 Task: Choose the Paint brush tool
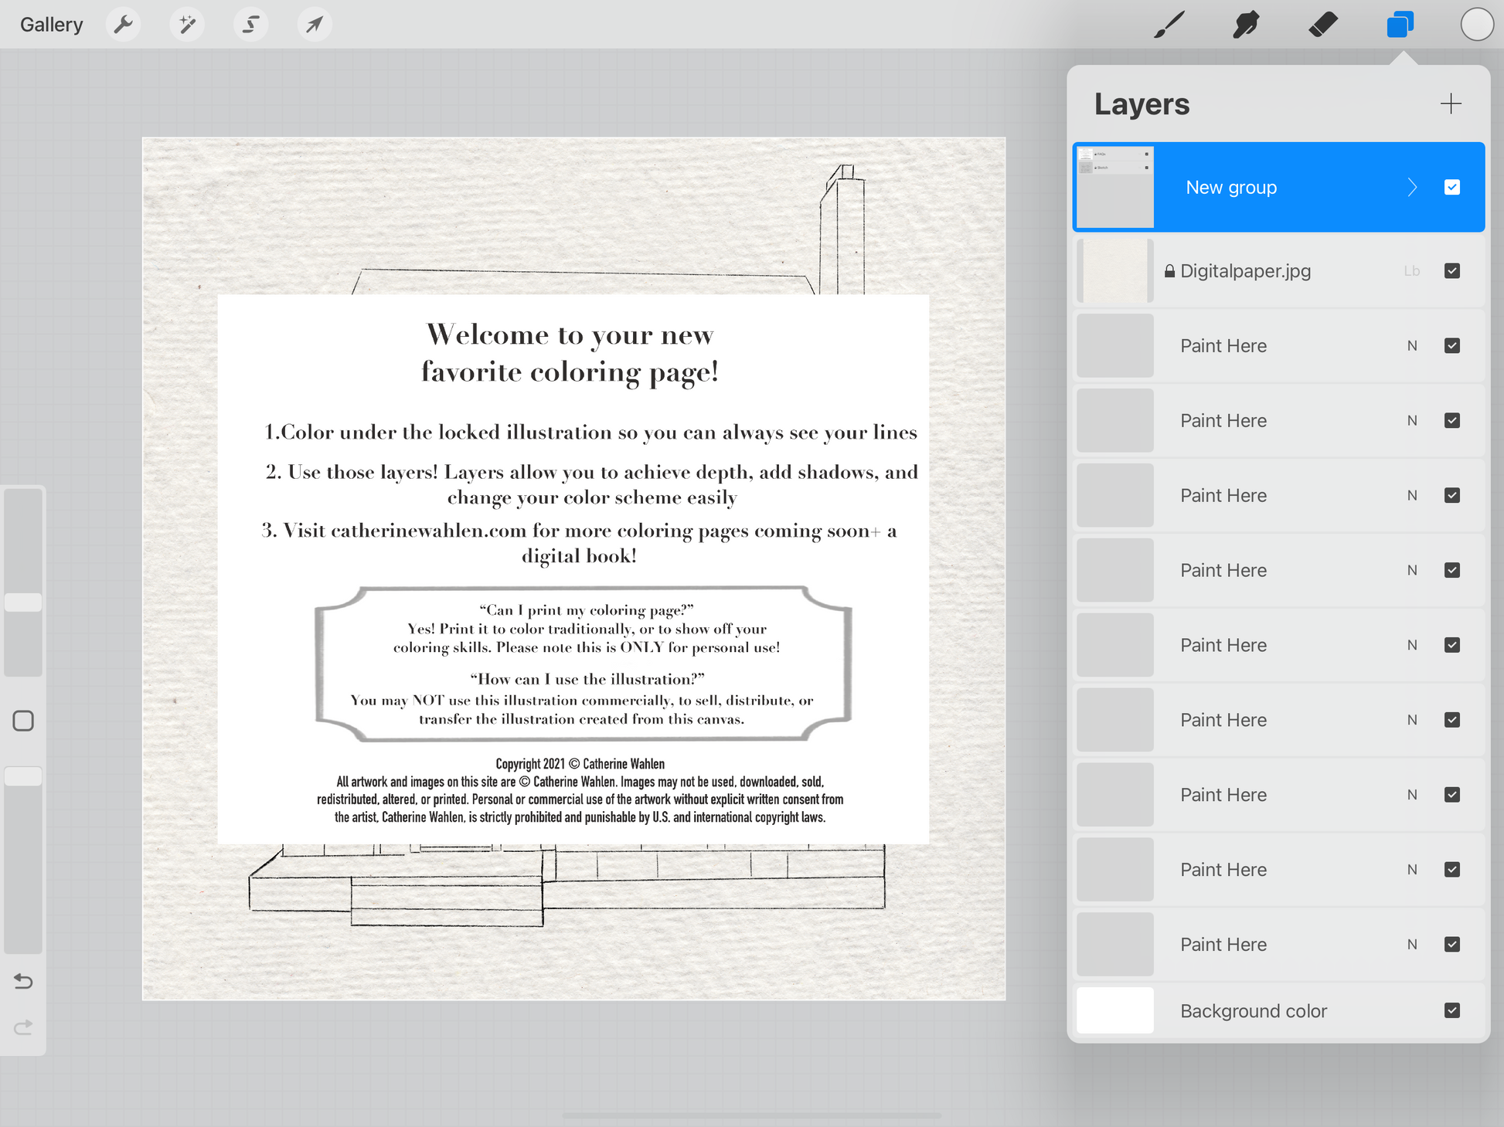click(1169, 25)
